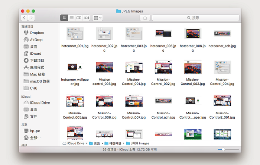
Task: Select Mission control_008.jpg thumbnail
Action: (x=104, y=67)
